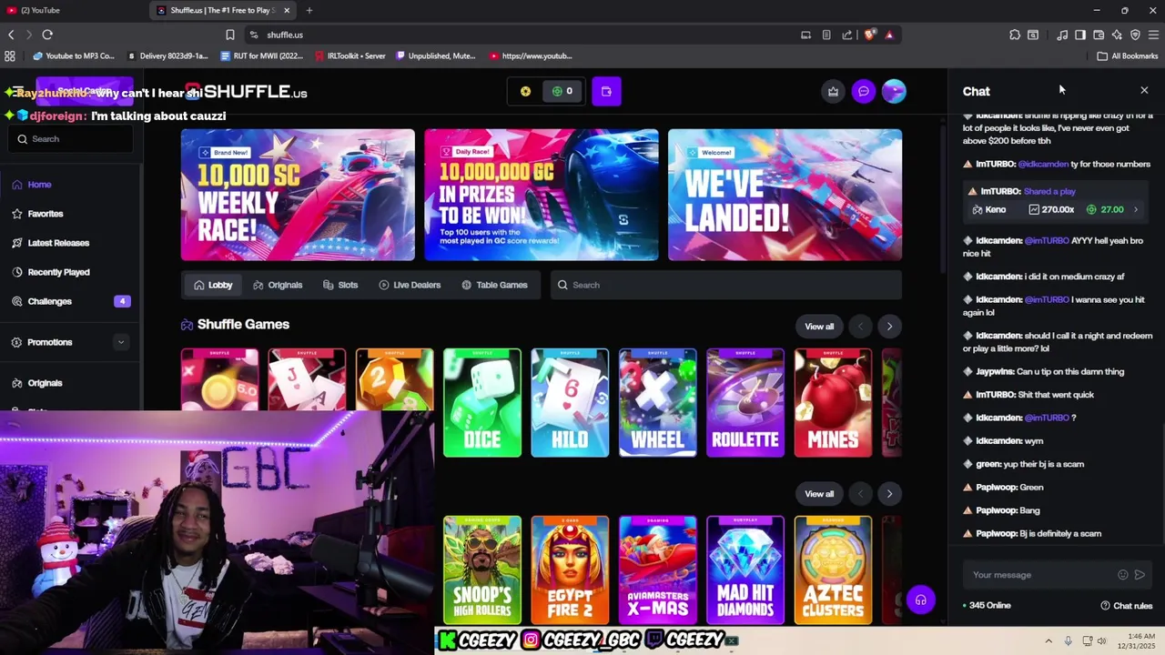Show next Shuffle Games page arrow
The image size is (1165, 655).
(x=889, y=327)
